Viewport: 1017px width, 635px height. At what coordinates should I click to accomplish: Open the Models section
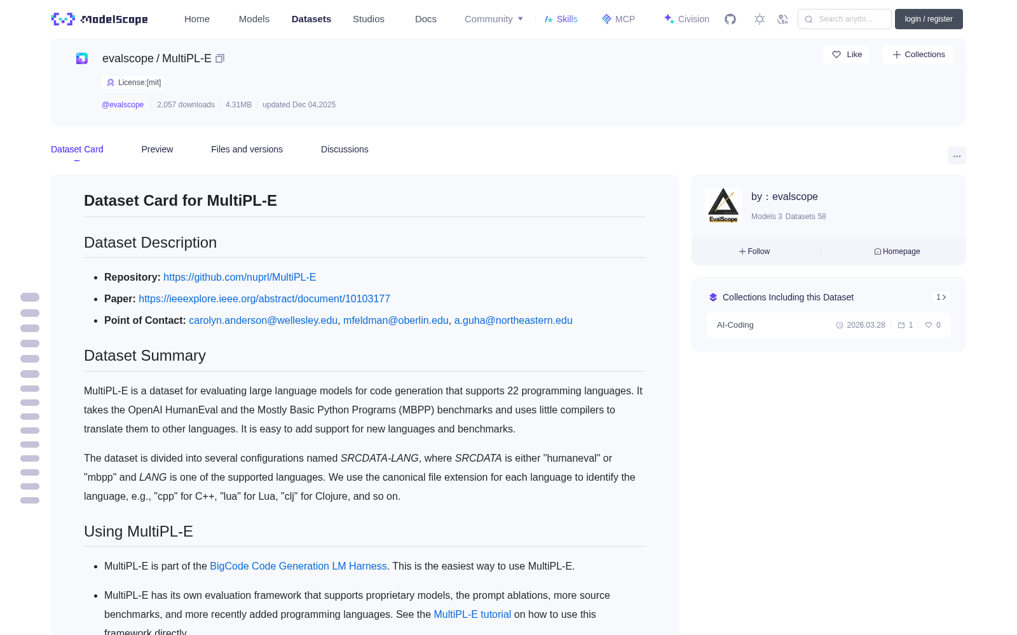pyautogui.click(x=254, y=19)
